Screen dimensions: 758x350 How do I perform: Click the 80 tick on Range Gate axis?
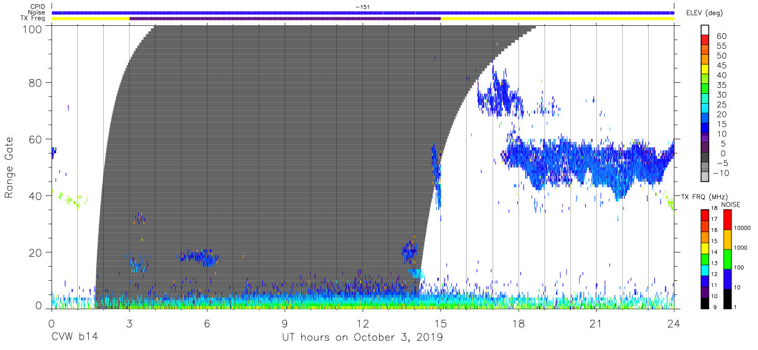pyautogui.click(x=36, y=82)
